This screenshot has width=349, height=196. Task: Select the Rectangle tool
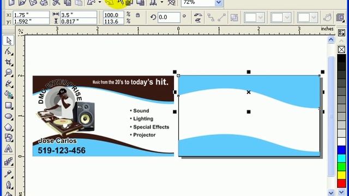[9, 105]
